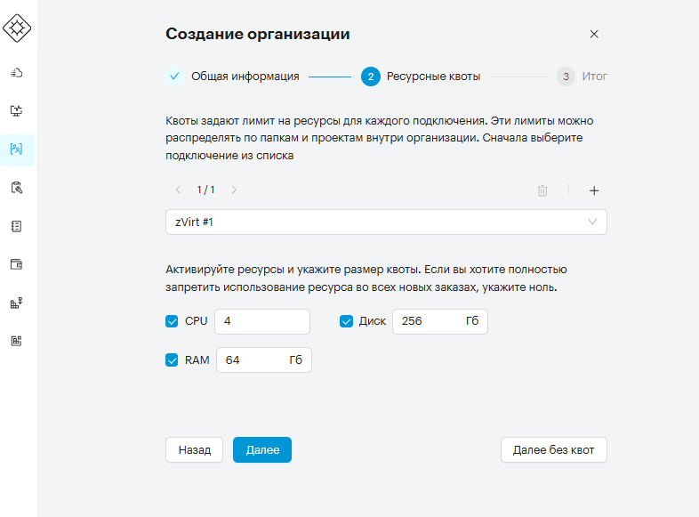Open the cloud icon in sidebar
Screen dimensions: 699x517
[17, 72]
